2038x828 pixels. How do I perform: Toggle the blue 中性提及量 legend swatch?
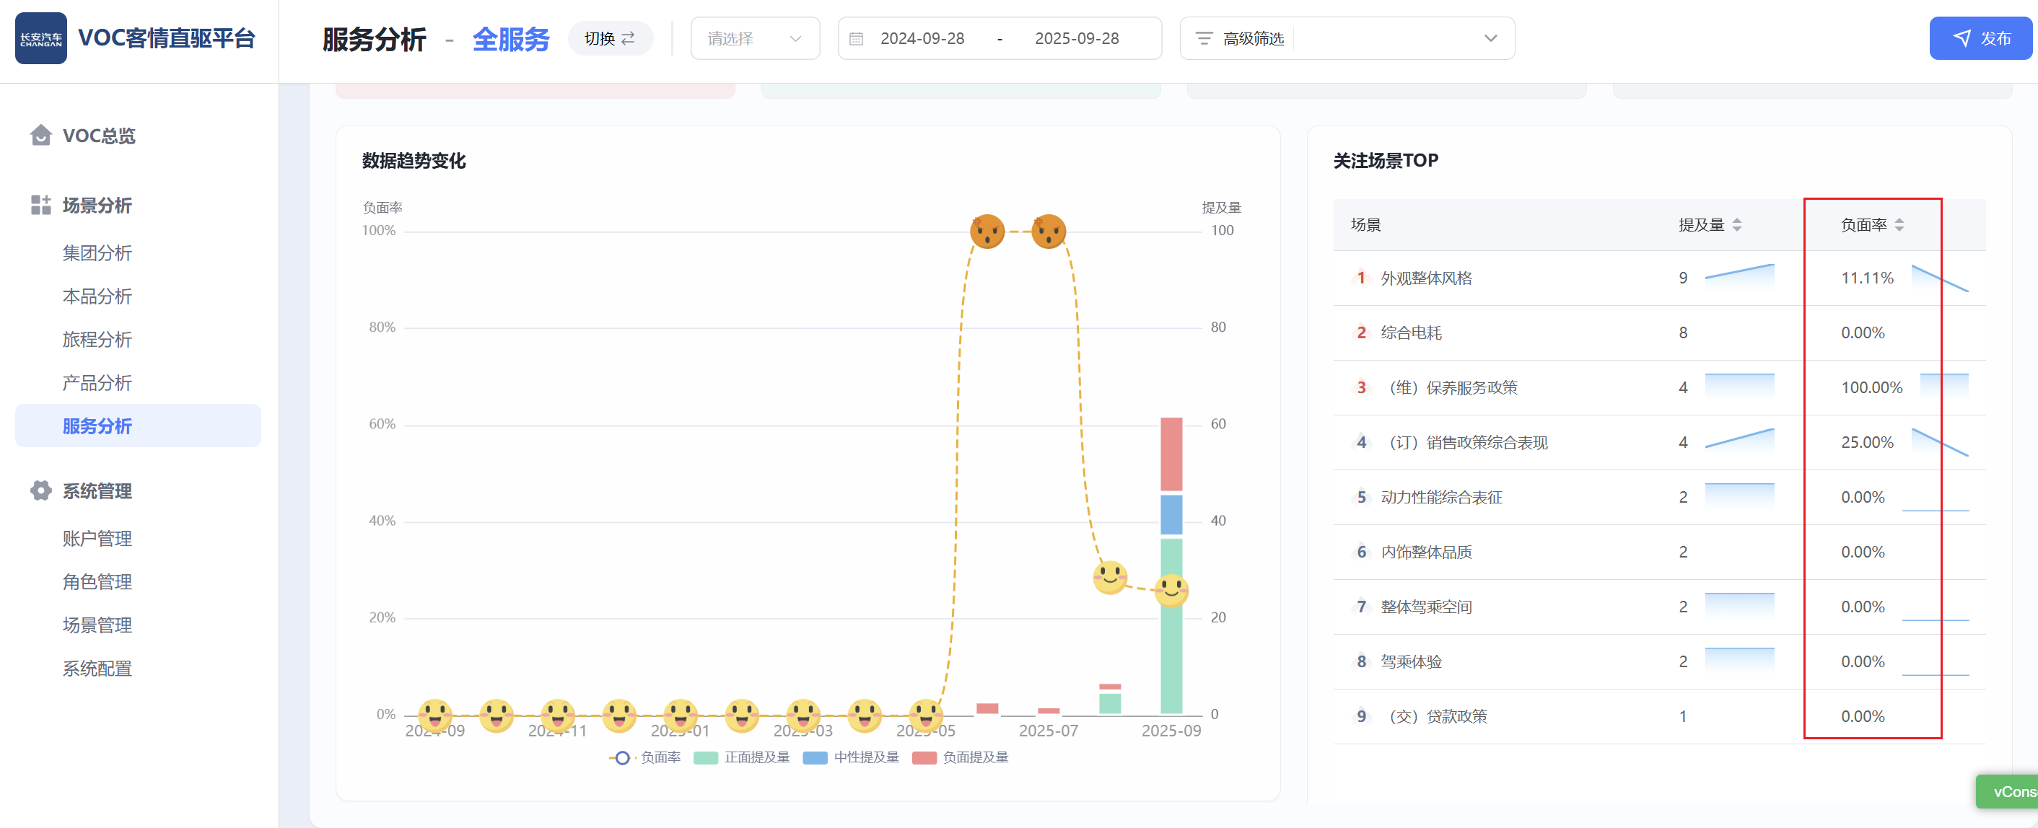click(815, 757)
